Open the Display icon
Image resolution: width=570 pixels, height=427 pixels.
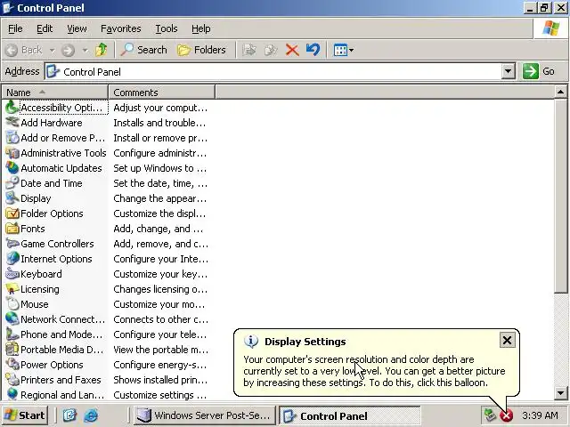point(12,198)
